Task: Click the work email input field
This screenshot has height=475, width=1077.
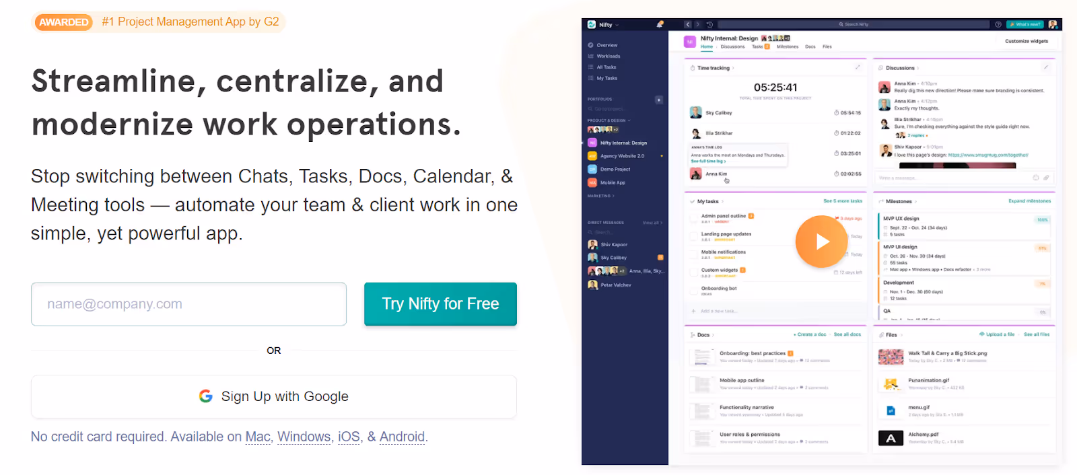Action: pyautogui.click(x=188, y=304)
